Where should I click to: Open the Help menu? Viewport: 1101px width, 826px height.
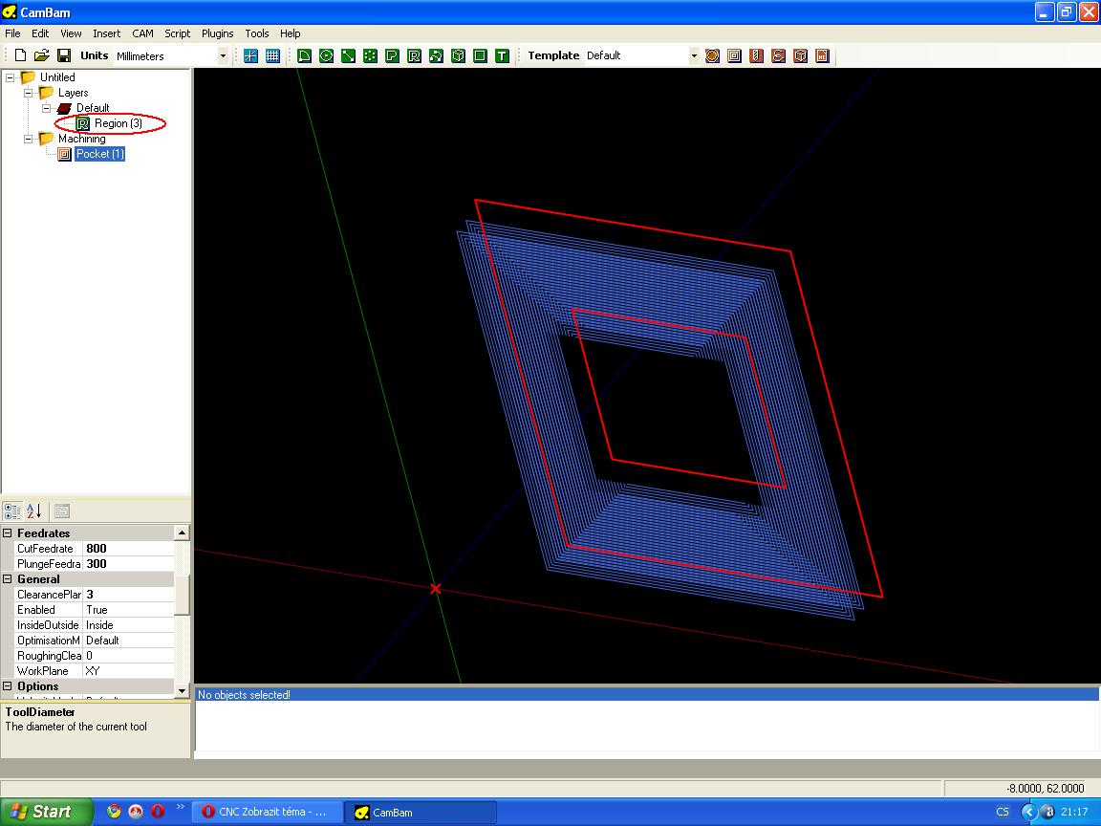[290, 33]
